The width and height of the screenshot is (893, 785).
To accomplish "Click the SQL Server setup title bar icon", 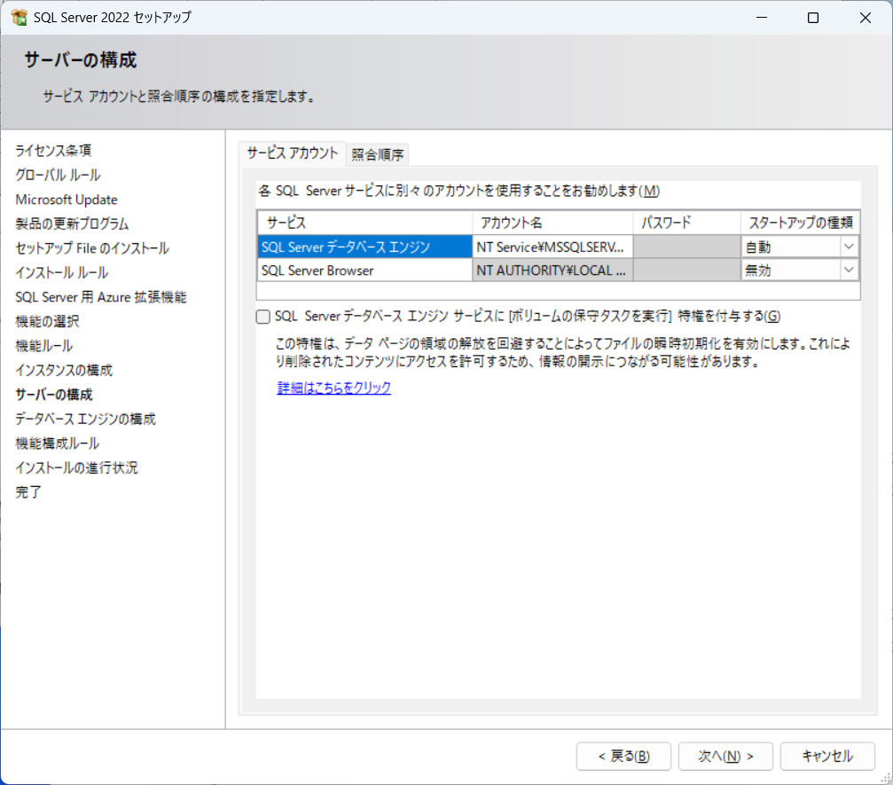I will 19,18.
